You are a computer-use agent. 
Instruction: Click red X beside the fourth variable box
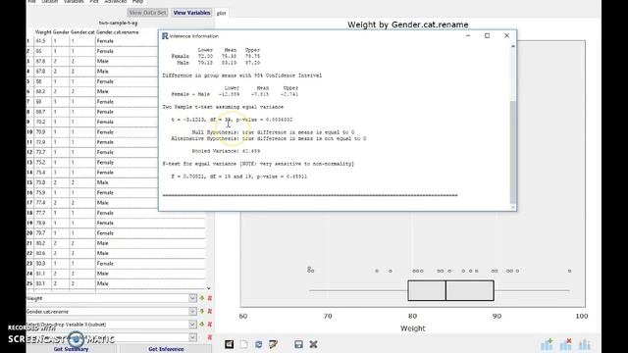pyautogui.click(x=209, y=337)
